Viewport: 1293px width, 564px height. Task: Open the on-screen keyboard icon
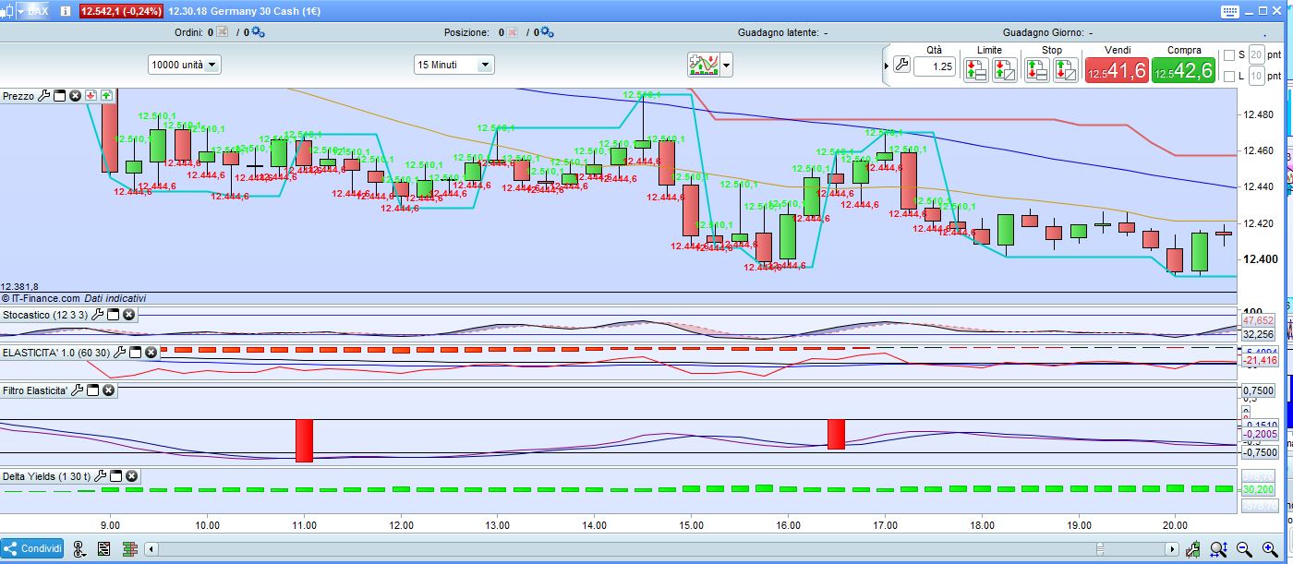tap(1229, 12)
